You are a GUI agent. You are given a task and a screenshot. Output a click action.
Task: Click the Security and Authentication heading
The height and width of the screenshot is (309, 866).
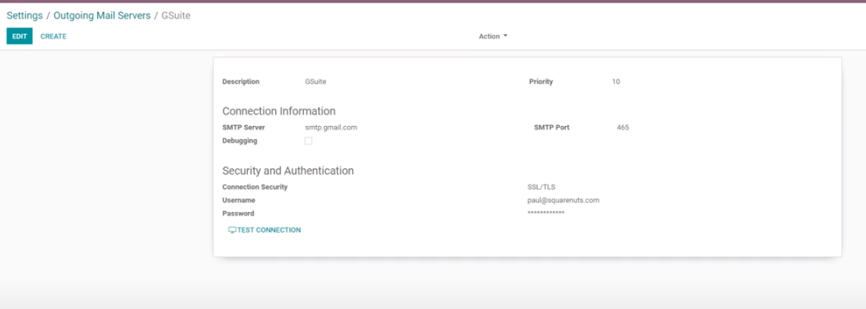288,170
